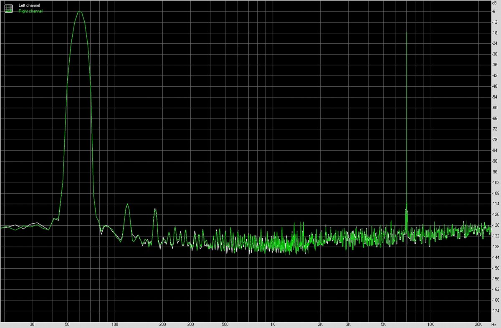This screenshot has height=328, width=501.
Task: Click the "-150" level axis label
Action: [496, 268]
